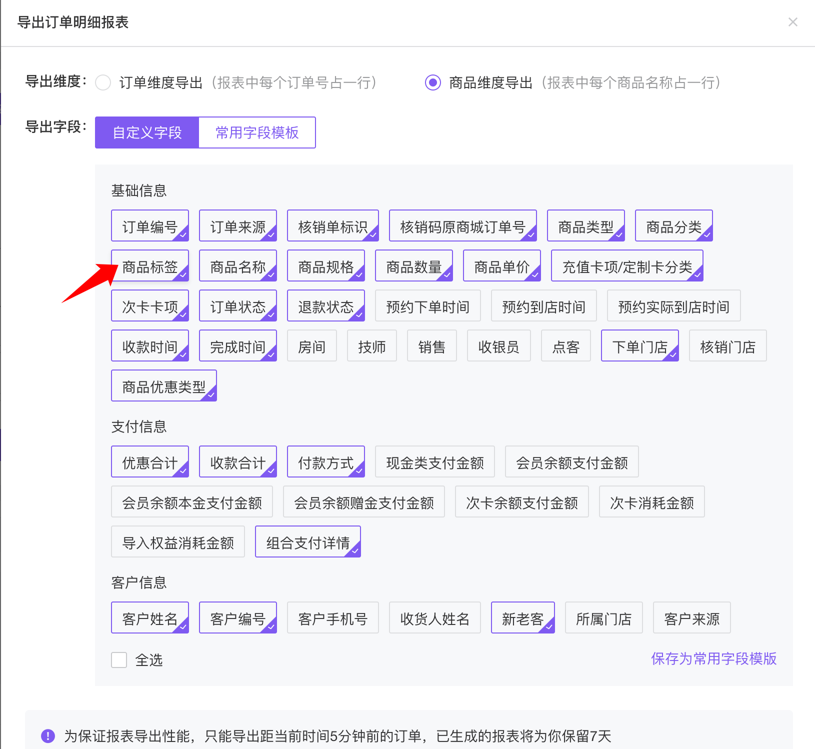Click the info icon in notice bar

[48, 736]
